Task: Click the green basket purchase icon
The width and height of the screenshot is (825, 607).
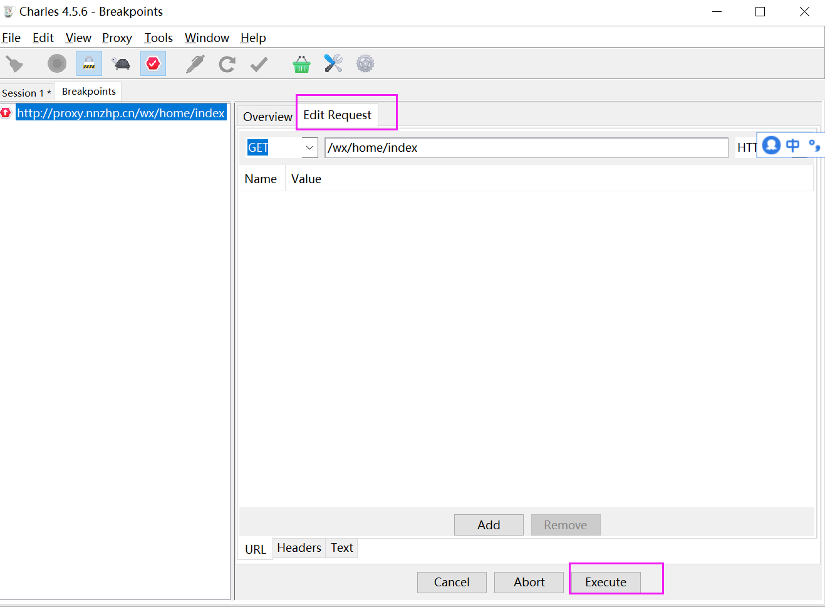Action: coord(301,64)
